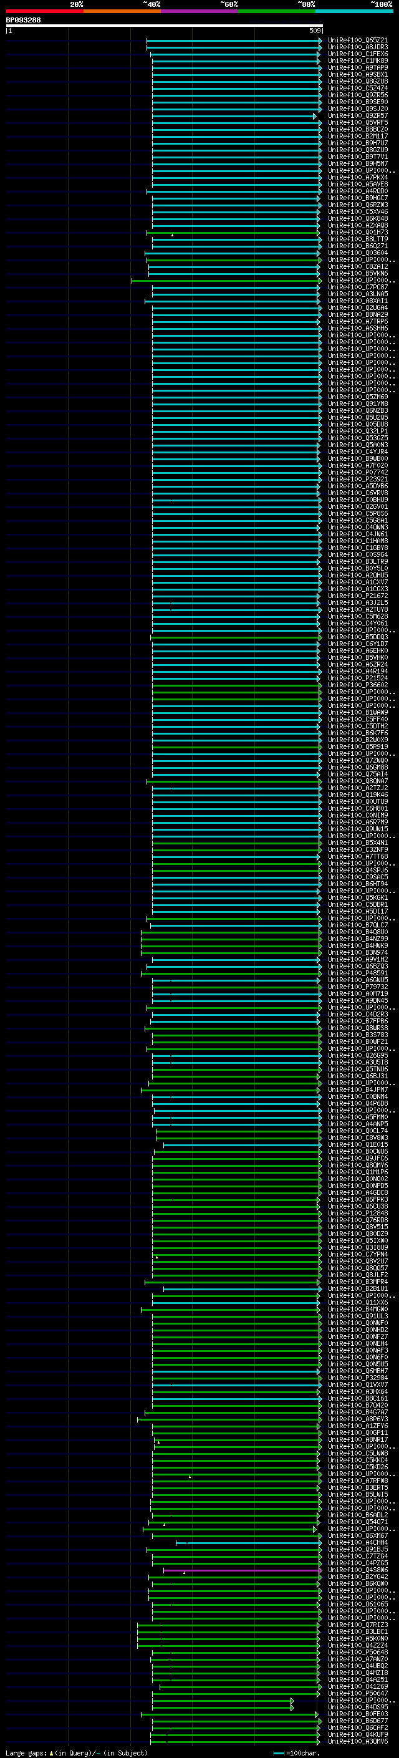This screenshot has width=399, height=1758.
Task: Select hit label UniRef100_A4ANP5
Action: point(358,1124)
